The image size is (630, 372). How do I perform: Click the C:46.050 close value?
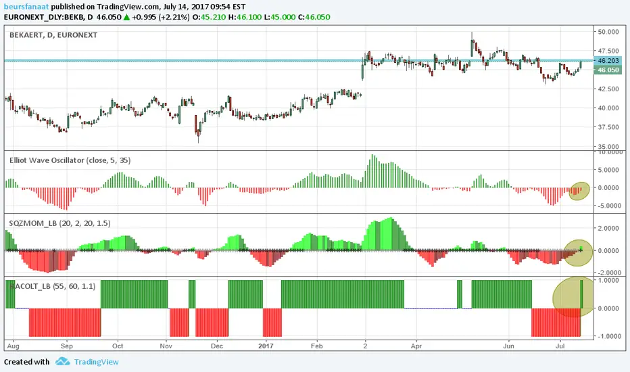point(314,18)
